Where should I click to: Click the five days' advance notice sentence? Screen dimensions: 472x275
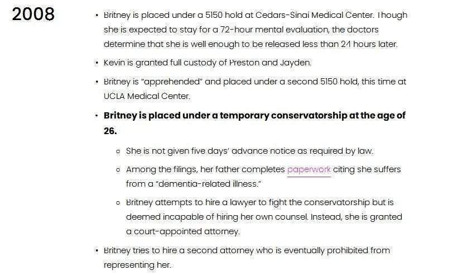click(249, 150)
